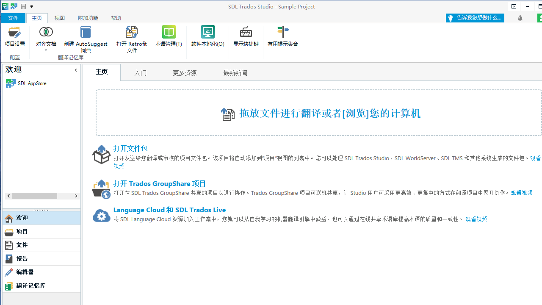Switch to the 文件 view in navigation pane
This screenshot has width=542, height=305.
coord(41,245)
